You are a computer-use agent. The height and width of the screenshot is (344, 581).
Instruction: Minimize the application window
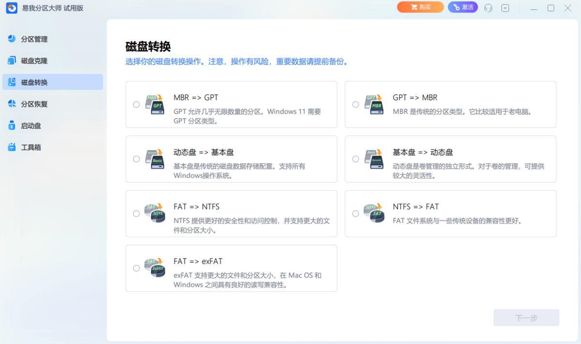coord(534,8)
